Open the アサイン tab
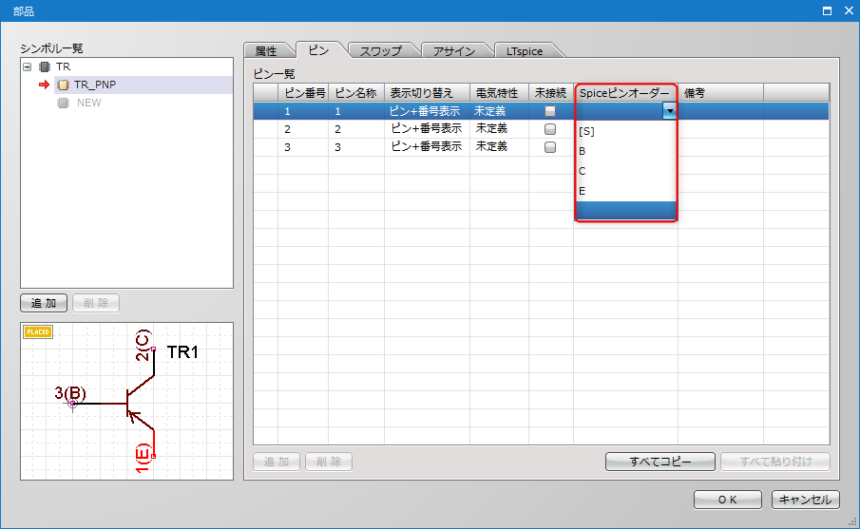 click(x=454, y=51)
